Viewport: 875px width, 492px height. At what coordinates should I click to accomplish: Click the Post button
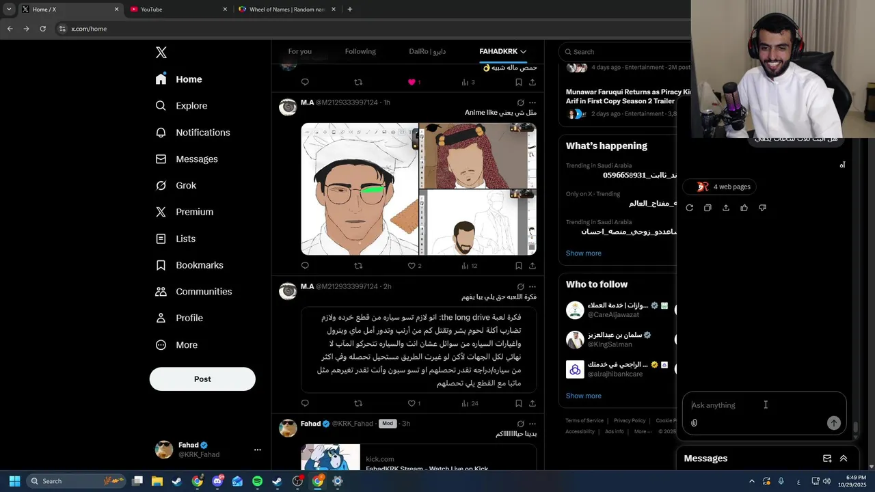pyautogui.click(x=202, y=379)
